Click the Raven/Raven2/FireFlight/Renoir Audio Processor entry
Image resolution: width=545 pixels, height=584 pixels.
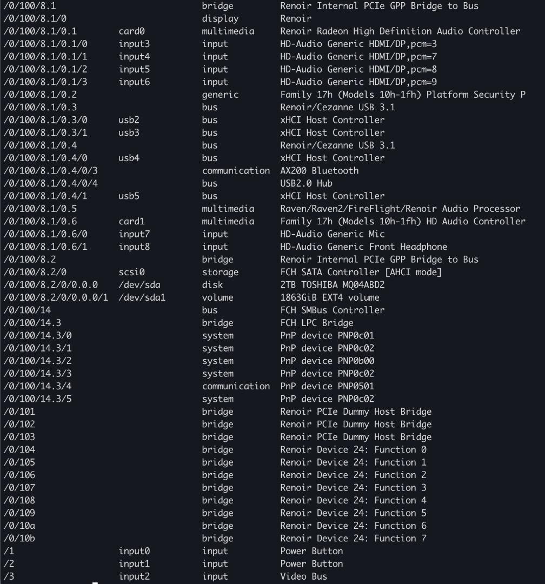pos(400,209)
